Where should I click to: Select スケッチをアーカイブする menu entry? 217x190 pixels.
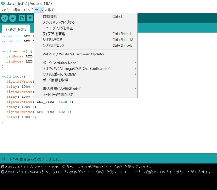(x=86, y=22)
